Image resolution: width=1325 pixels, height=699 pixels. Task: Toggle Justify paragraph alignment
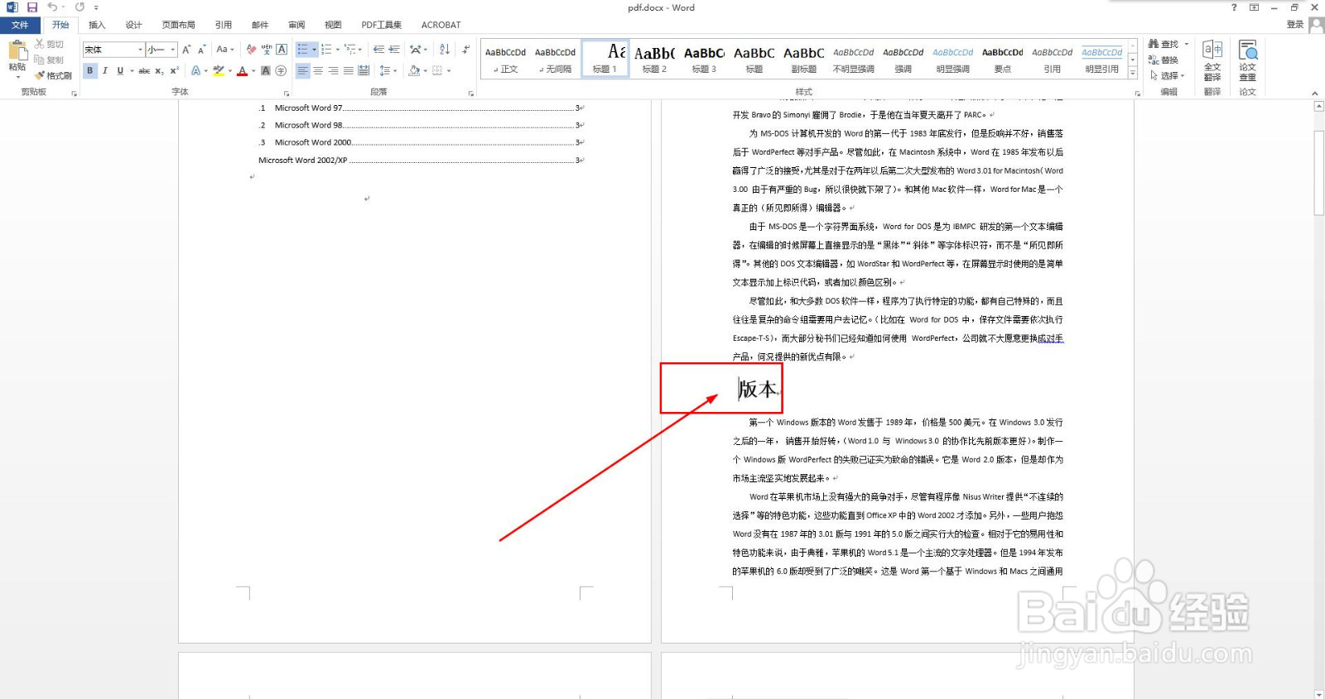[349, 71]
